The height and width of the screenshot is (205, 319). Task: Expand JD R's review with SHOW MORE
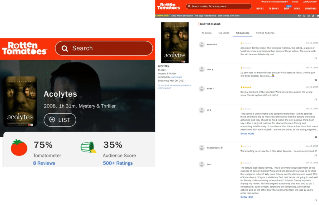[x=247, y=134]
